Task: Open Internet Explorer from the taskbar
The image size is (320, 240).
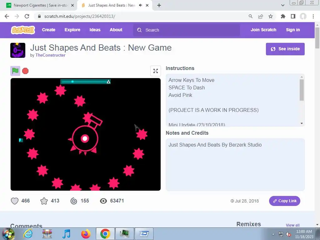Action: tap(28, 234)
